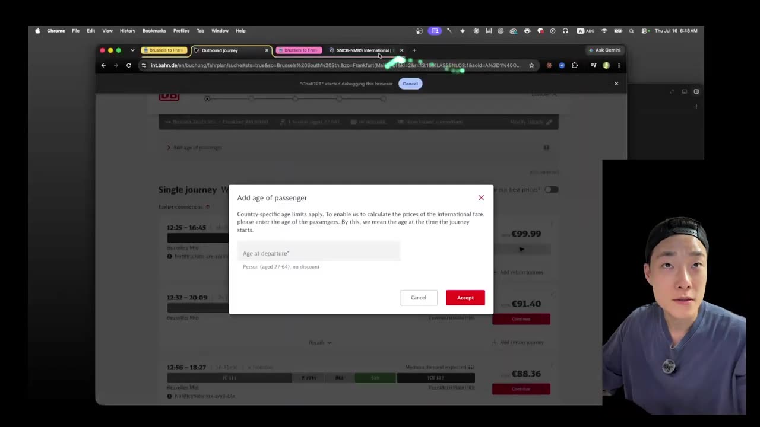760x427 pixels.
Task: Click the Modify details pencil icon
Action: point(549,122)
